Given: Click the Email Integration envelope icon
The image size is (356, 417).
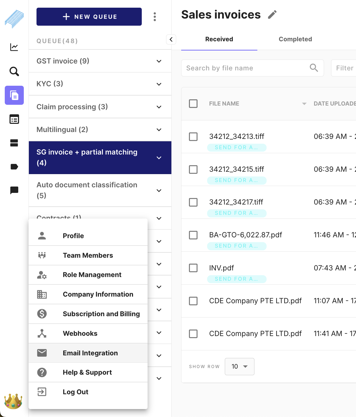Looking at the screenshot, I should tap(42, 353).
